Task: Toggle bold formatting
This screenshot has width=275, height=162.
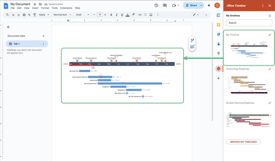Action: coord(111,15)
